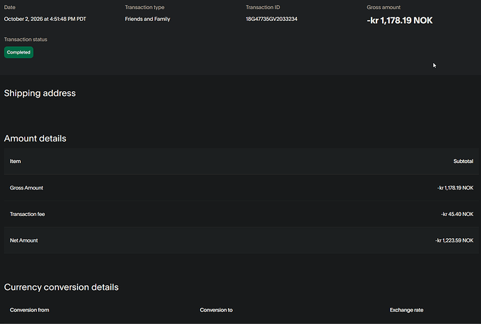
Task: Click the Net Amount row label
Action: tap(24, 240)
